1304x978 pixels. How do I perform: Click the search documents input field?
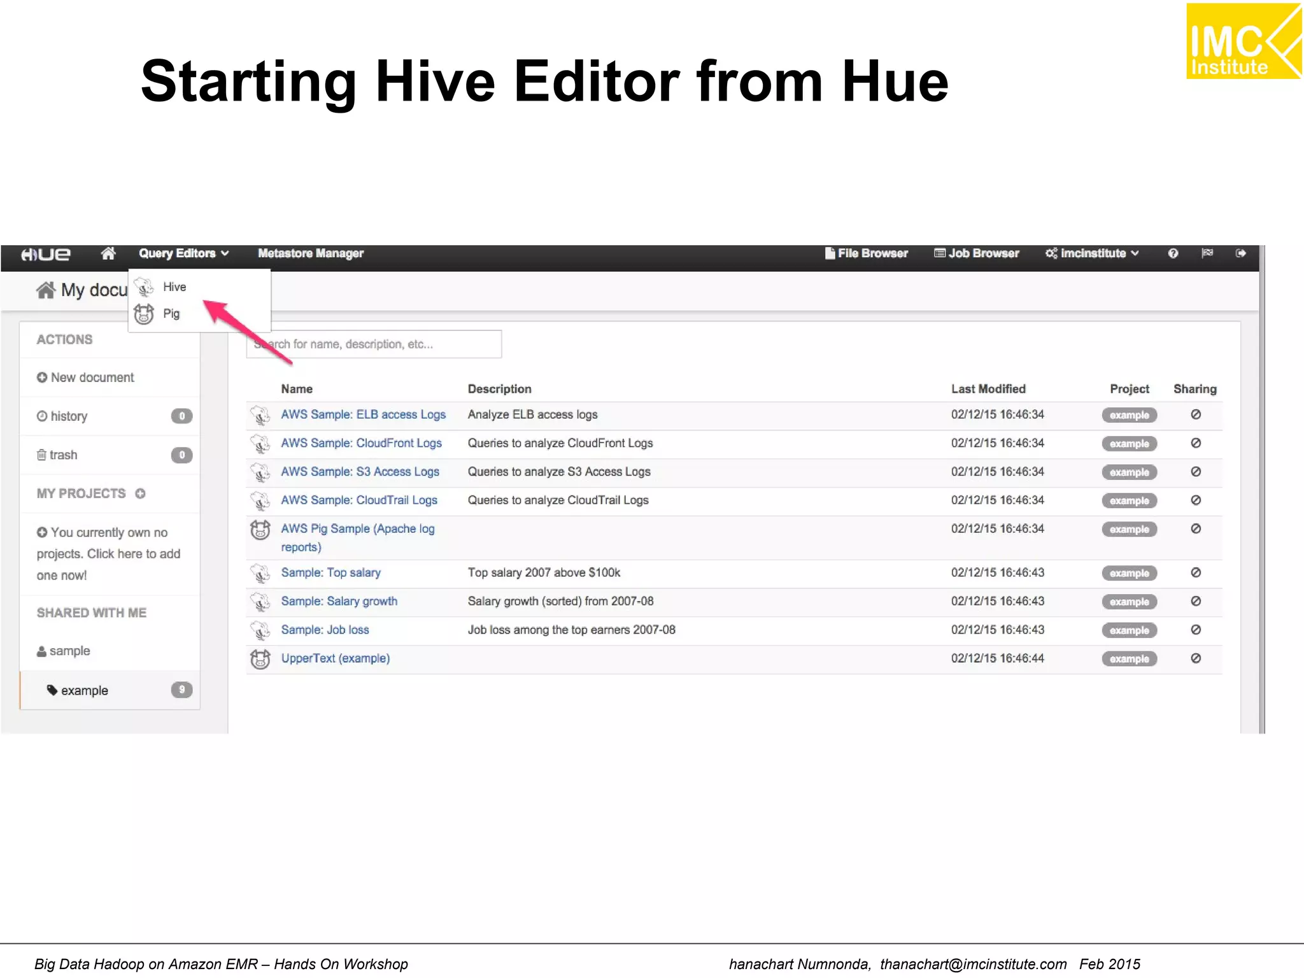coord(374,344)
